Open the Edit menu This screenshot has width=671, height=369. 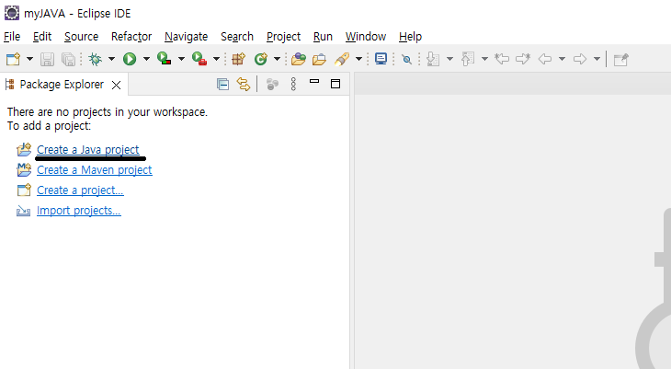point(42,37)
